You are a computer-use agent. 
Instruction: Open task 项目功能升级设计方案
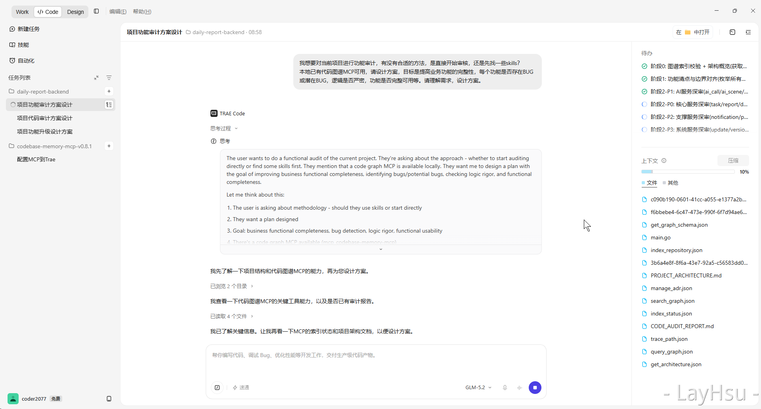pyautogui.click(x=44, y=132)
